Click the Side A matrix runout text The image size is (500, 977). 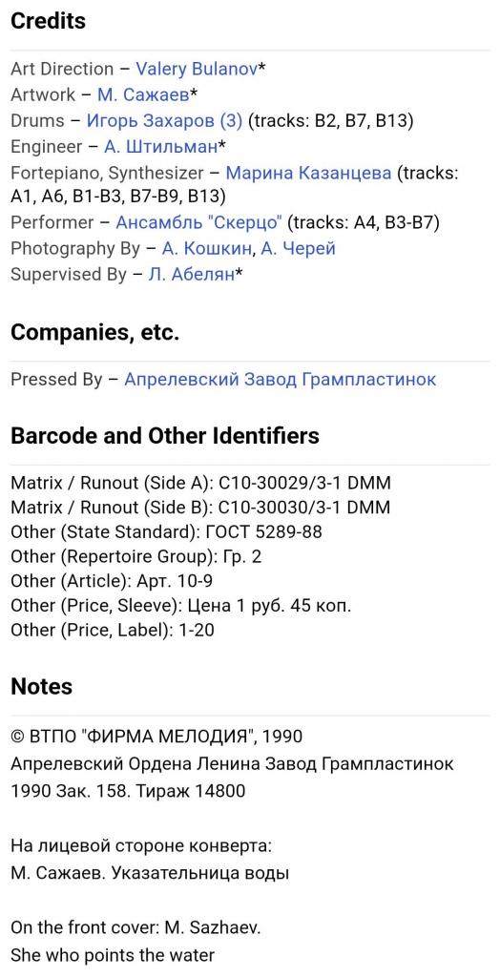tap(200, 483)
